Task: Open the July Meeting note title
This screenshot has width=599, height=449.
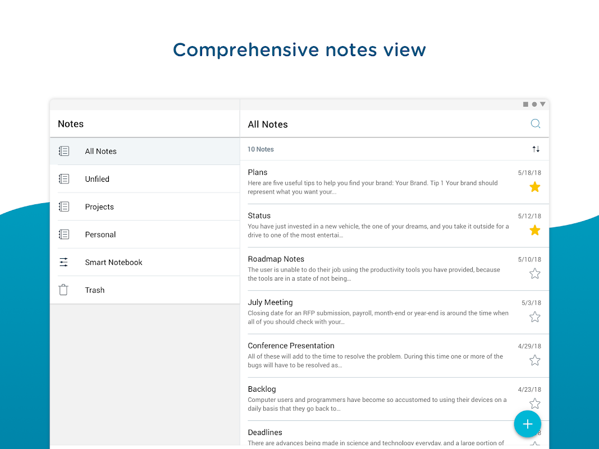Action: click(x=271, y=303)
